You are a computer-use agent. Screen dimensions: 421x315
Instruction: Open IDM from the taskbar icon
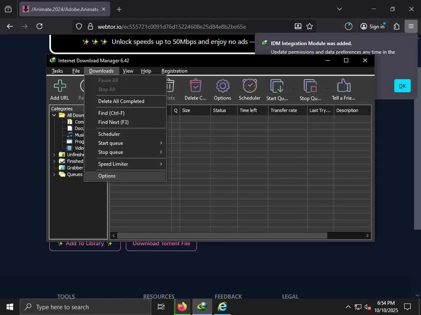pyautogui.click(x=202, y=307)
